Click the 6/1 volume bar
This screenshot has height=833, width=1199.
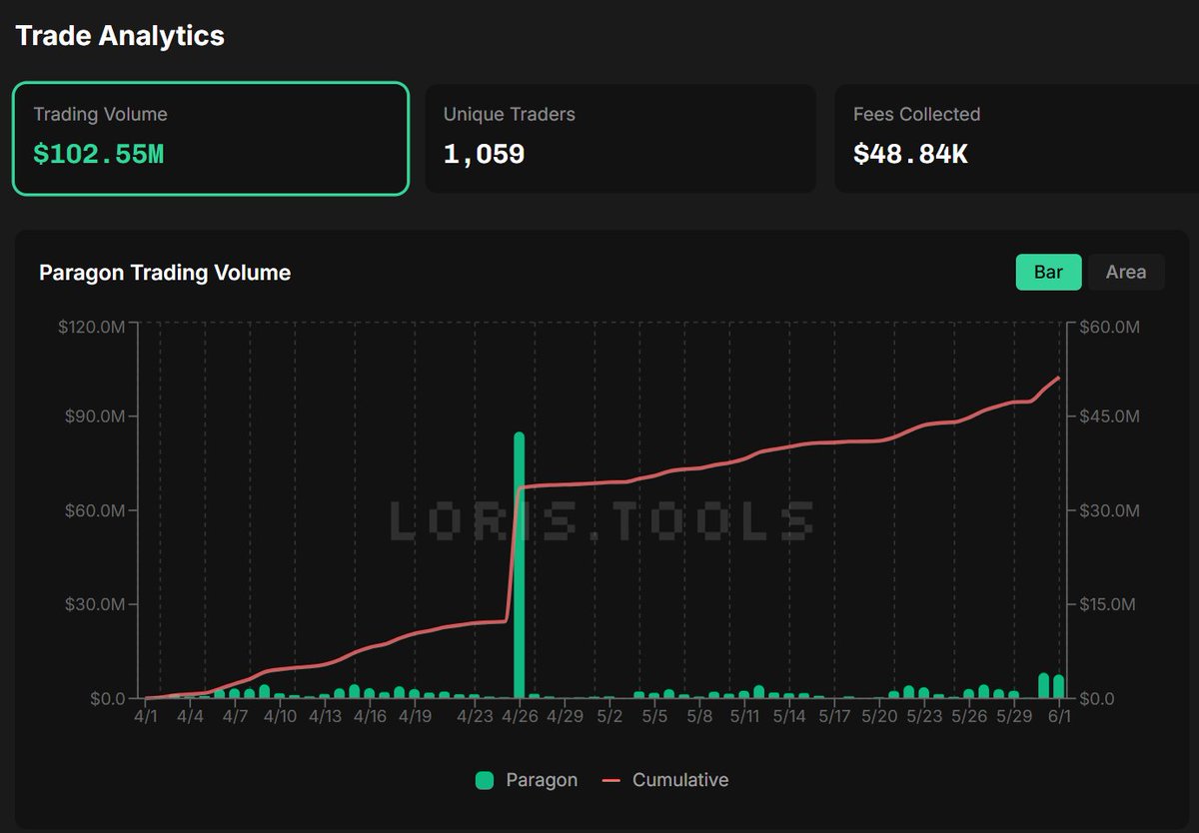(x=1058, y=686)
